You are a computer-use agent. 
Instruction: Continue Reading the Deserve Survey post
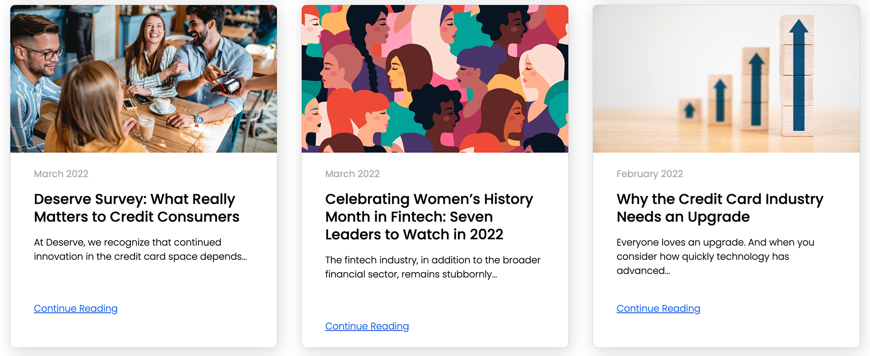coord(76,308)
